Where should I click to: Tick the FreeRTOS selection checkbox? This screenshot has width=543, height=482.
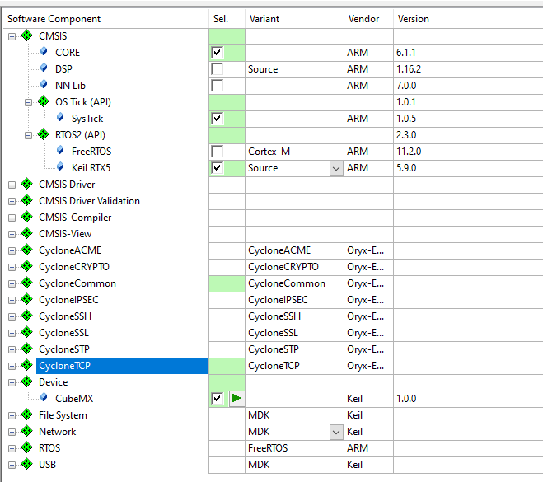[x=218, y=152]
